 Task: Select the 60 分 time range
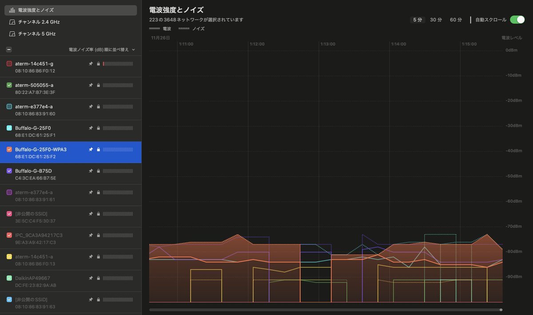[x=456, y=20]
